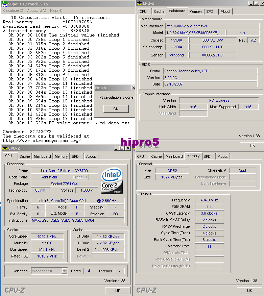Click the Intel Core 2 Extreme logo
The image size is (264, 296).
click(x=112, y=181)
